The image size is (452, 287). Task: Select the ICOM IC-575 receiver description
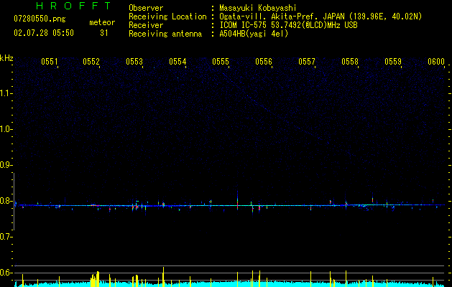tap(288, 25)
